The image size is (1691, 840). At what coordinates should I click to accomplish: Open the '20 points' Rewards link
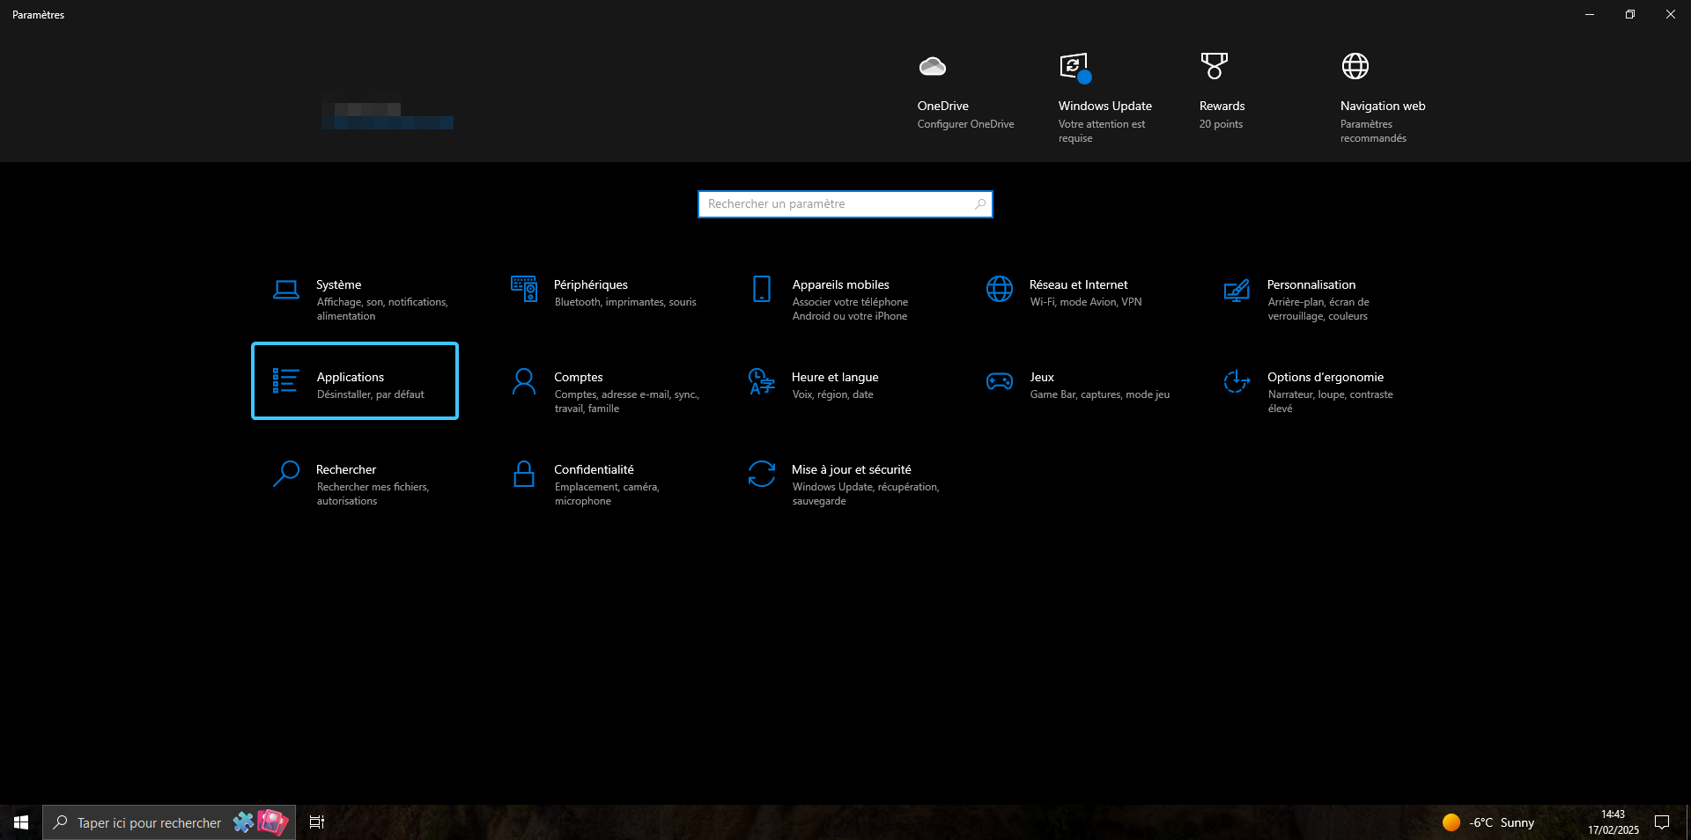1221,124
